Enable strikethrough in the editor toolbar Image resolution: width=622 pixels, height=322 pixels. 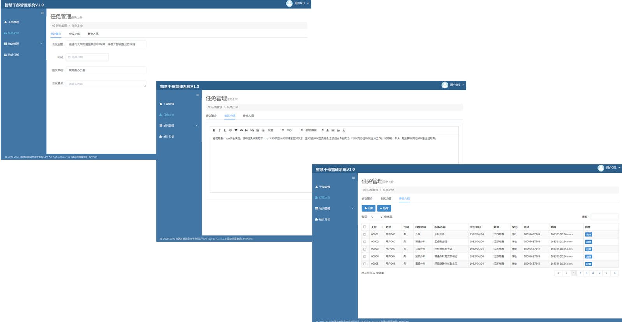pos(231,130)
